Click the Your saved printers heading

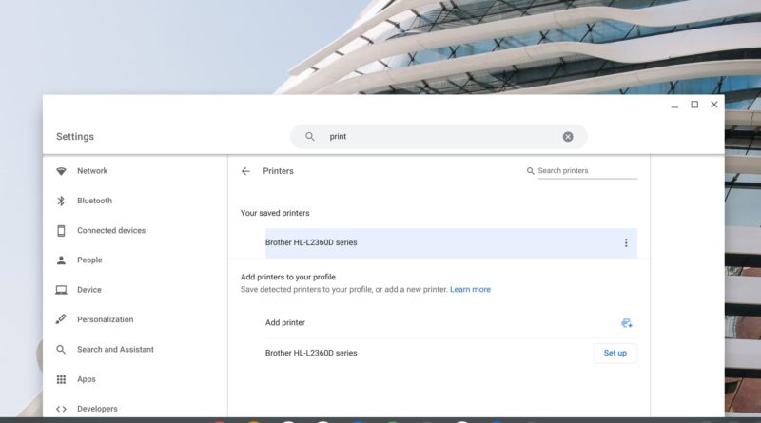[x=275, y=213]
